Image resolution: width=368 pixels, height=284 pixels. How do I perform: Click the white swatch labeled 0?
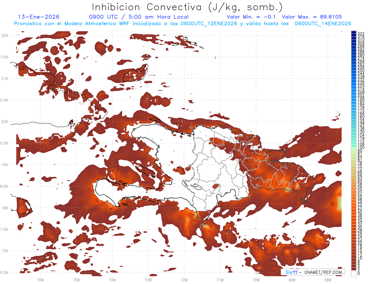click(354, 274)
